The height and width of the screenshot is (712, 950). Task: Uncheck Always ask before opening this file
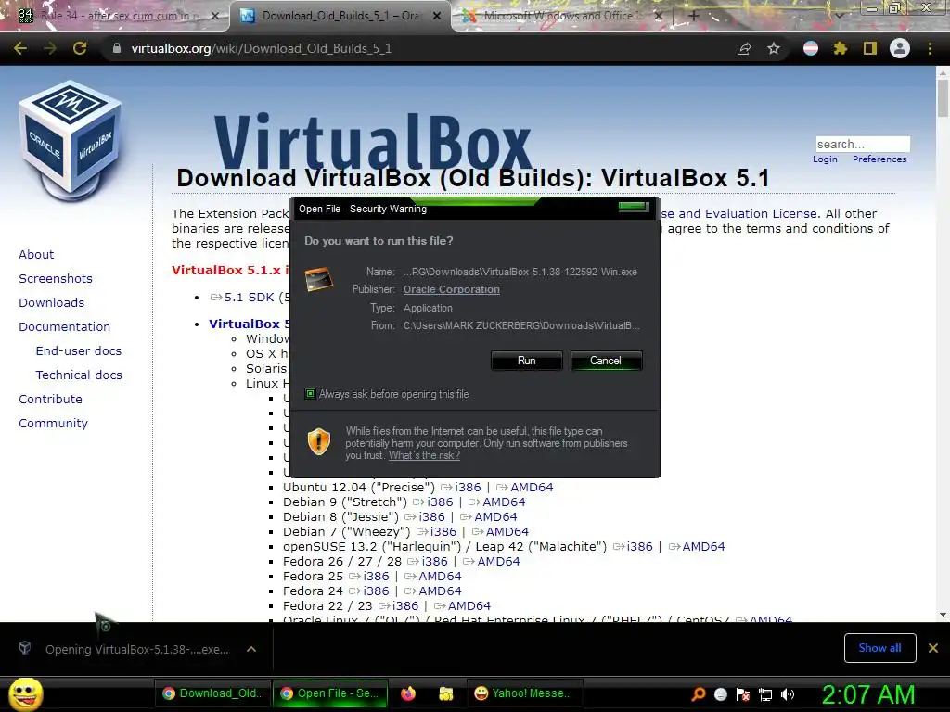pos(310,394)
